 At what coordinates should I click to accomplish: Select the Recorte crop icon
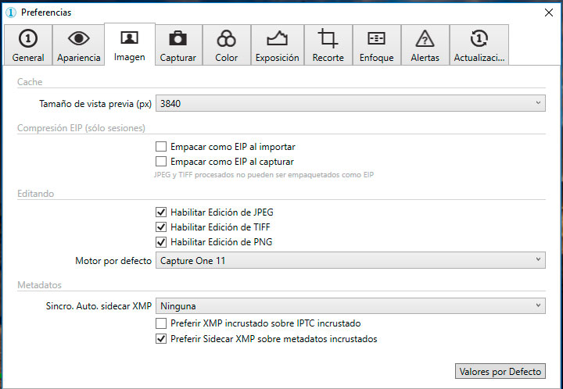[328, 39]
